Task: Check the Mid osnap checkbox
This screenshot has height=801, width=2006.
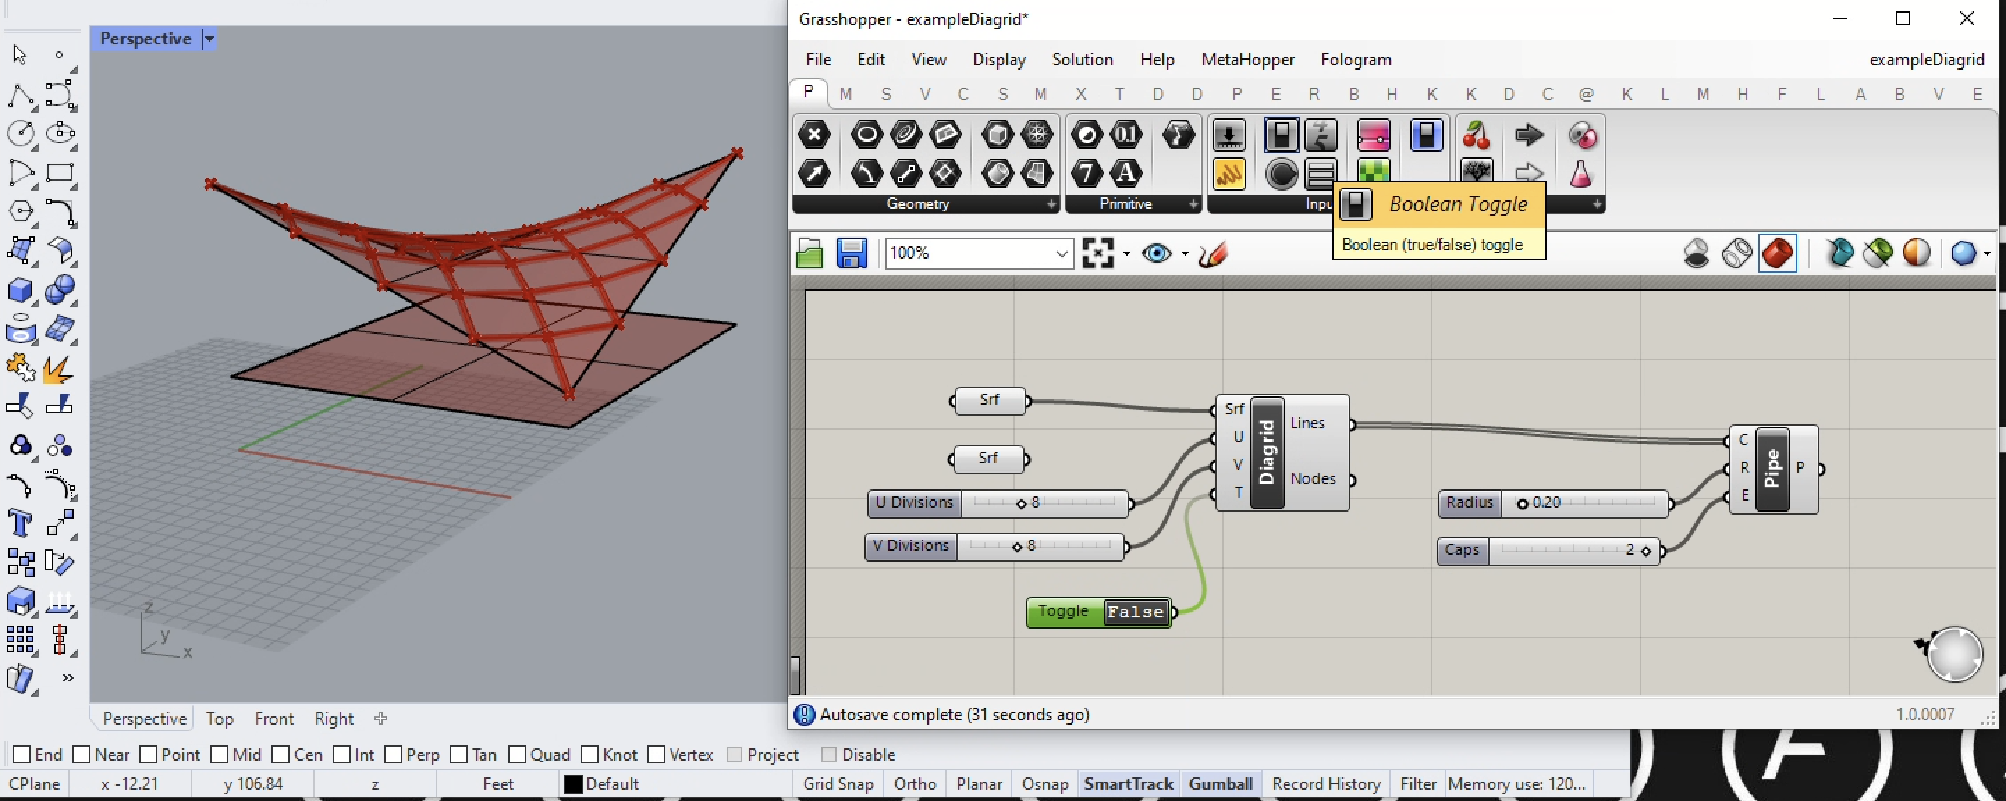Action: pyautogui.click(x=219, y=754)
